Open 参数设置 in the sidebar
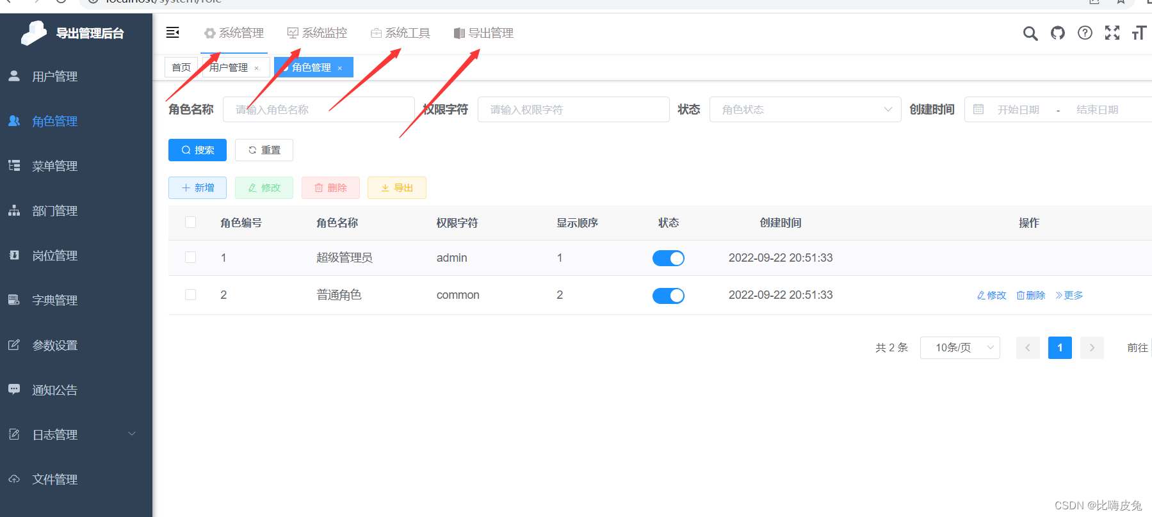This screenshot has width=1152, height=517. [x=76, y=345]
